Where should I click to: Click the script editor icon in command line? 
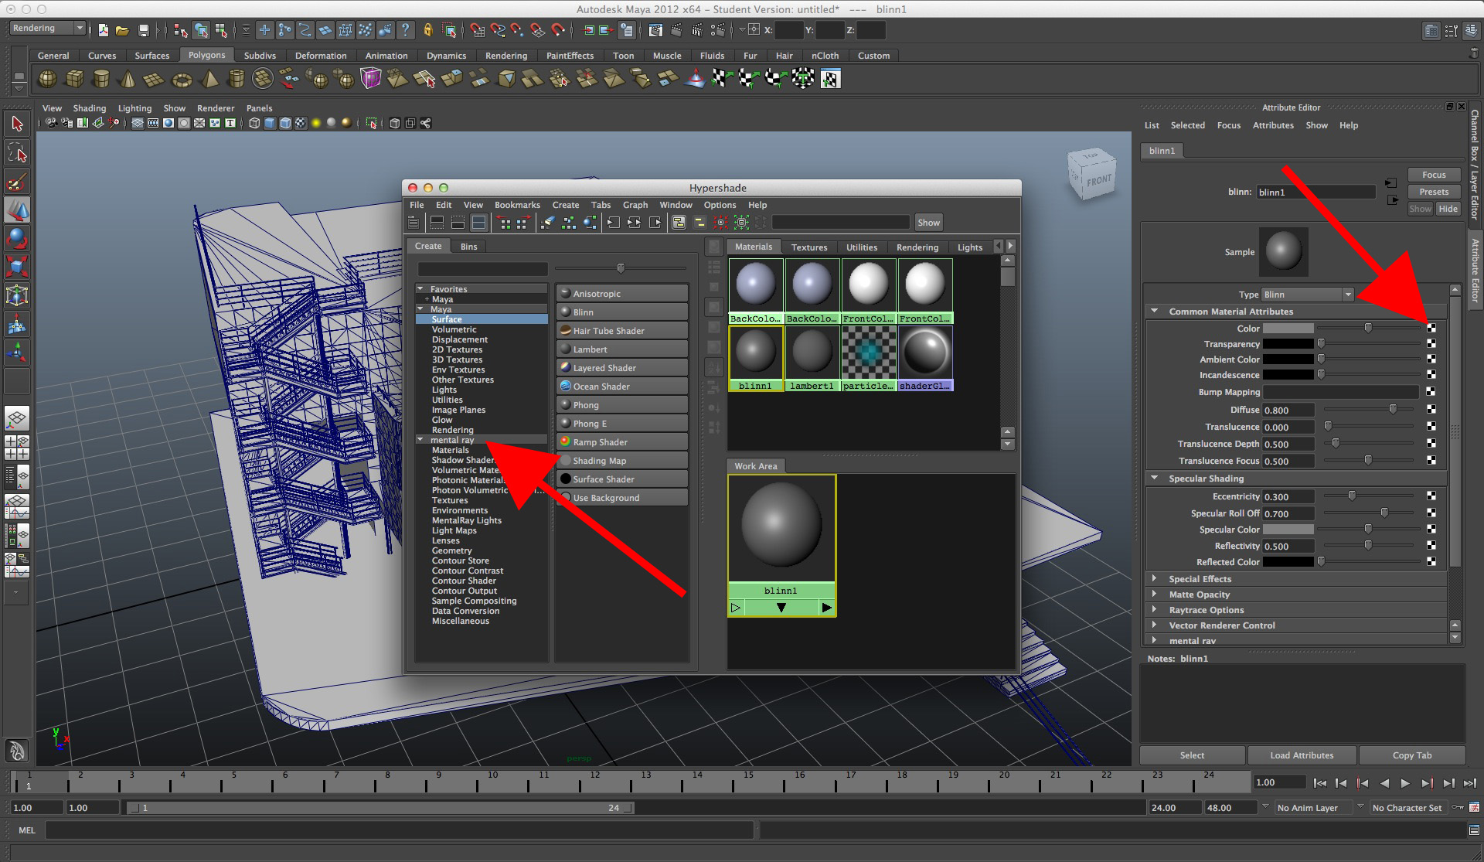pos(1474,830)
